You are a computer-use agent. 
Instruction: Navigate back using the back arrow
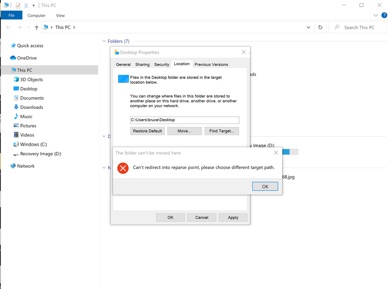(8, 27)
